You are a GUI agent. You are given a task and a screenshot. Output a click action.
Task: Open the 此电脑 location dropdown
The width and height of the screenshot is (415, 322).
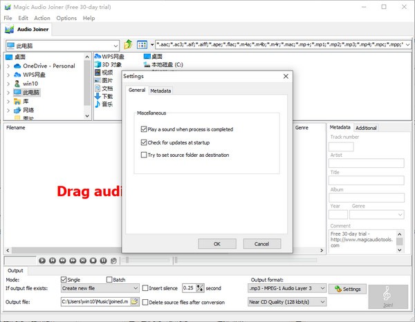[116, 46]
